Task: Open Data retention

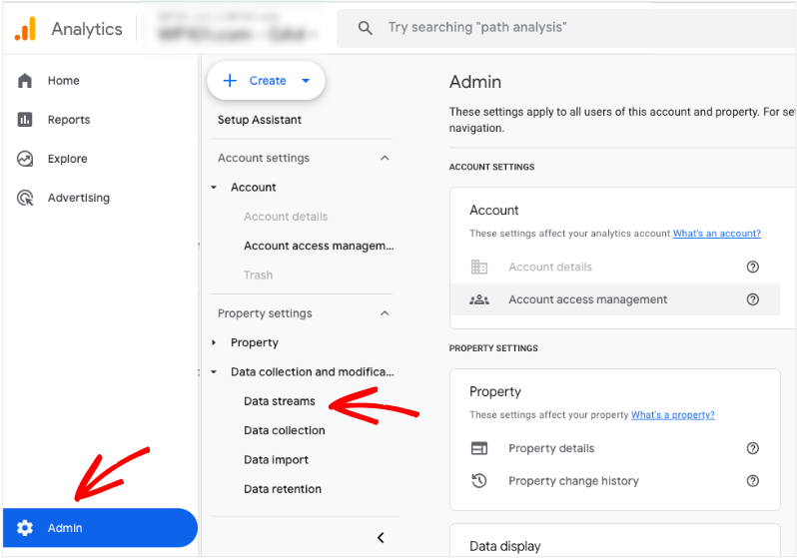Action: click(x=283, y=489)
